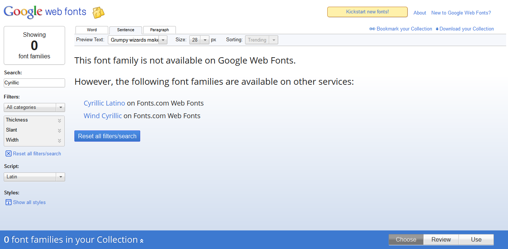Viewport: 508px width, 249px height.
Task: Click the Show all styles box icon
Action: coord(9,202)
